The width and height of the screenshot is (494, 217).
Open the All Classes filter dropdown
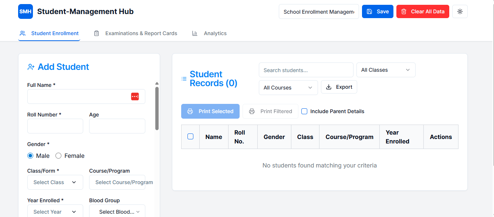click(386, 70)
